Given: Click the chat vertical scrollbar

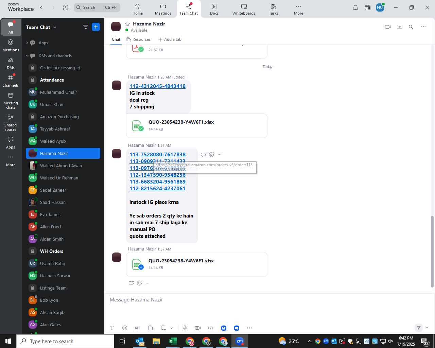Looking at the screenshot, I should pos(432,251).
